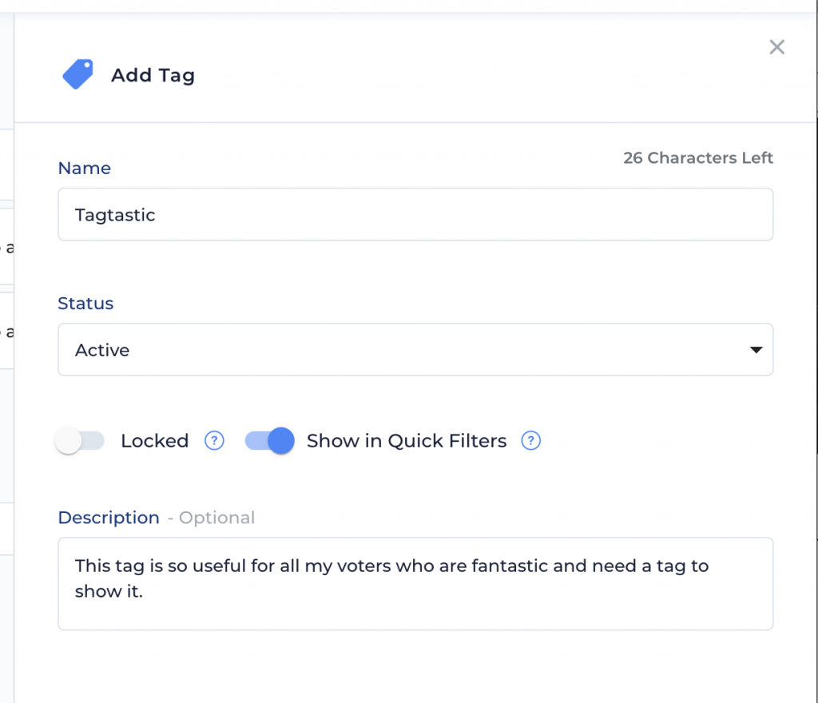The height and width of the screenshot is (703, 818).
Task: Enable the Locked toggle switch
Action: [80, 441]
